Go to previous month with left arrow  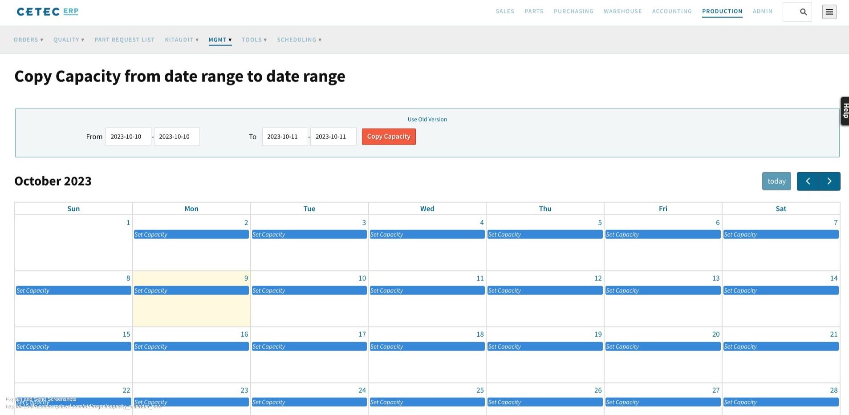[x=808, y=181]
